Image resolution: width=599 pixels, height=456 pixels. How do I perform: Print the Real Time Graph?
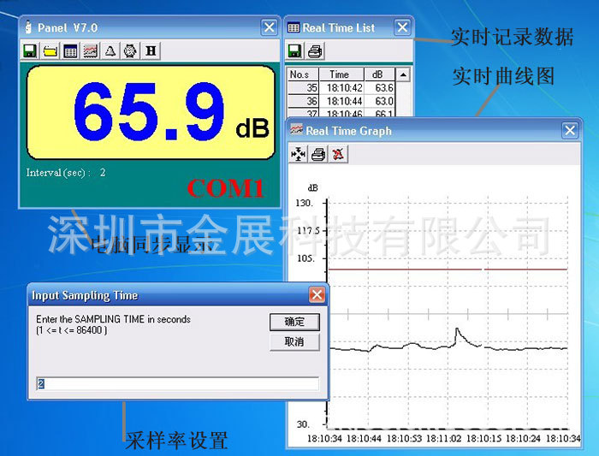pyautogui.click(x=318, y=154)
